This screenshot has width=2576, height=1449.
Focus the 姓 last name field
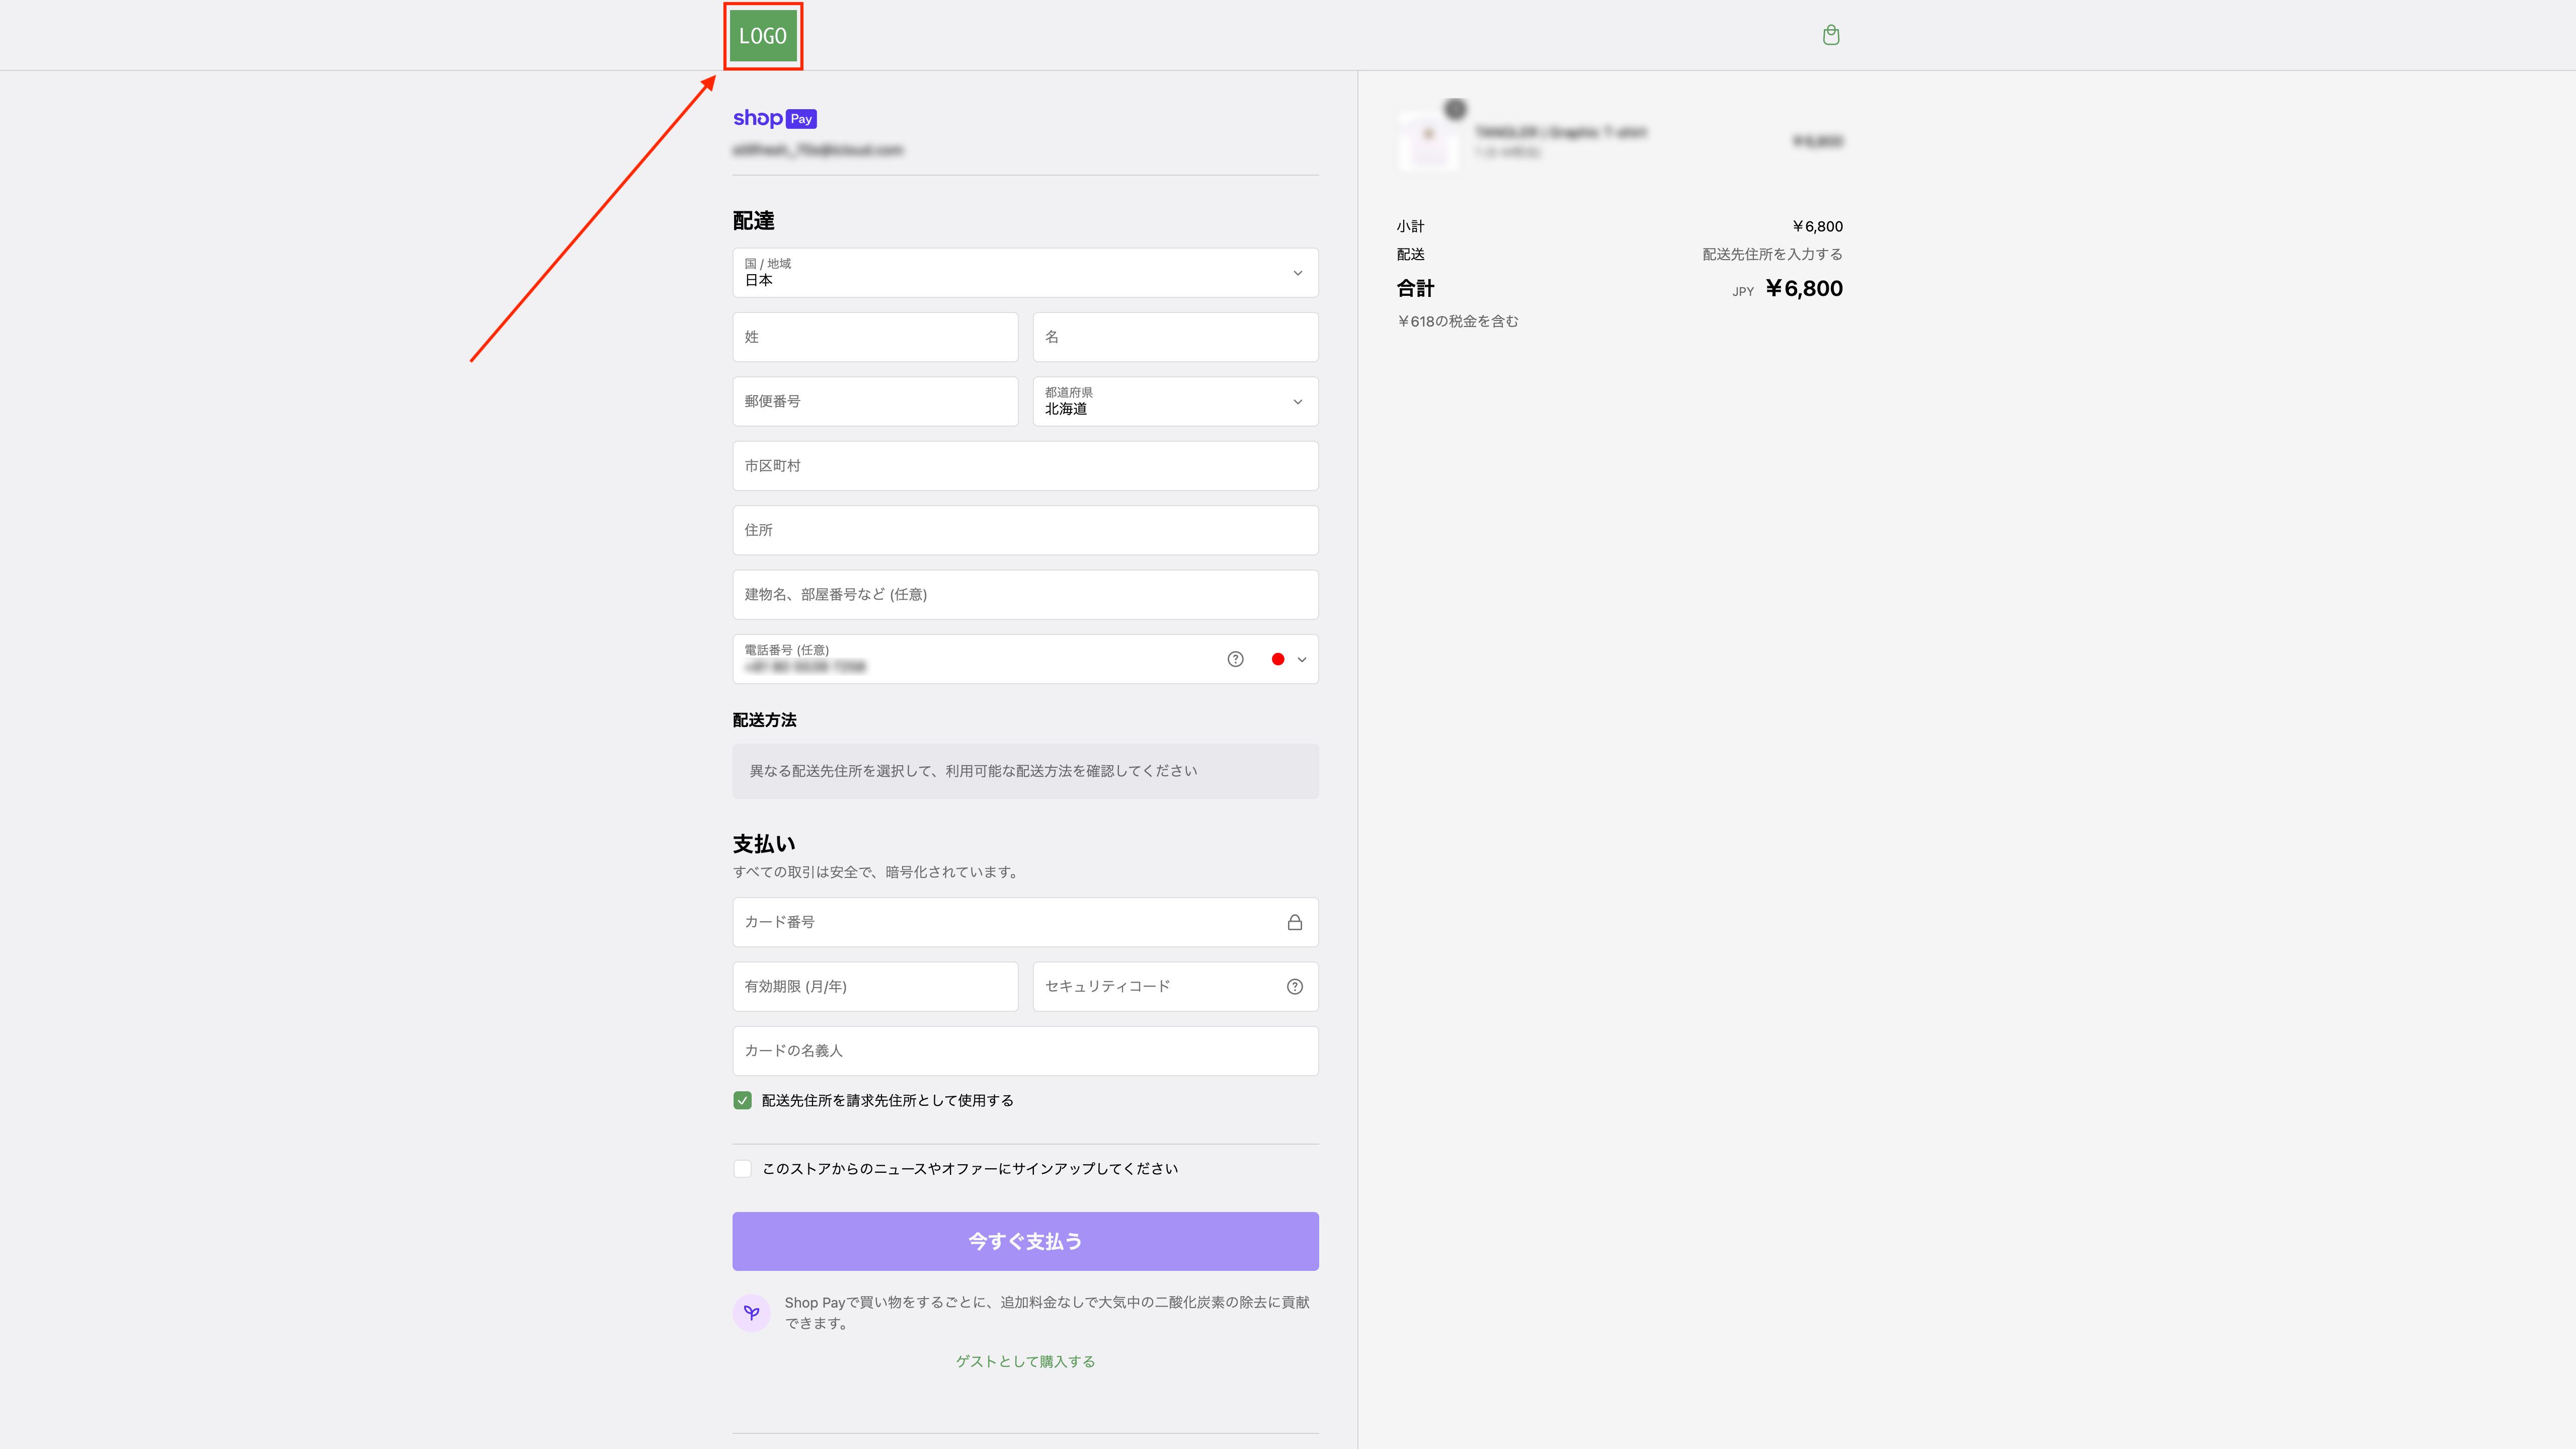point(874,337)
